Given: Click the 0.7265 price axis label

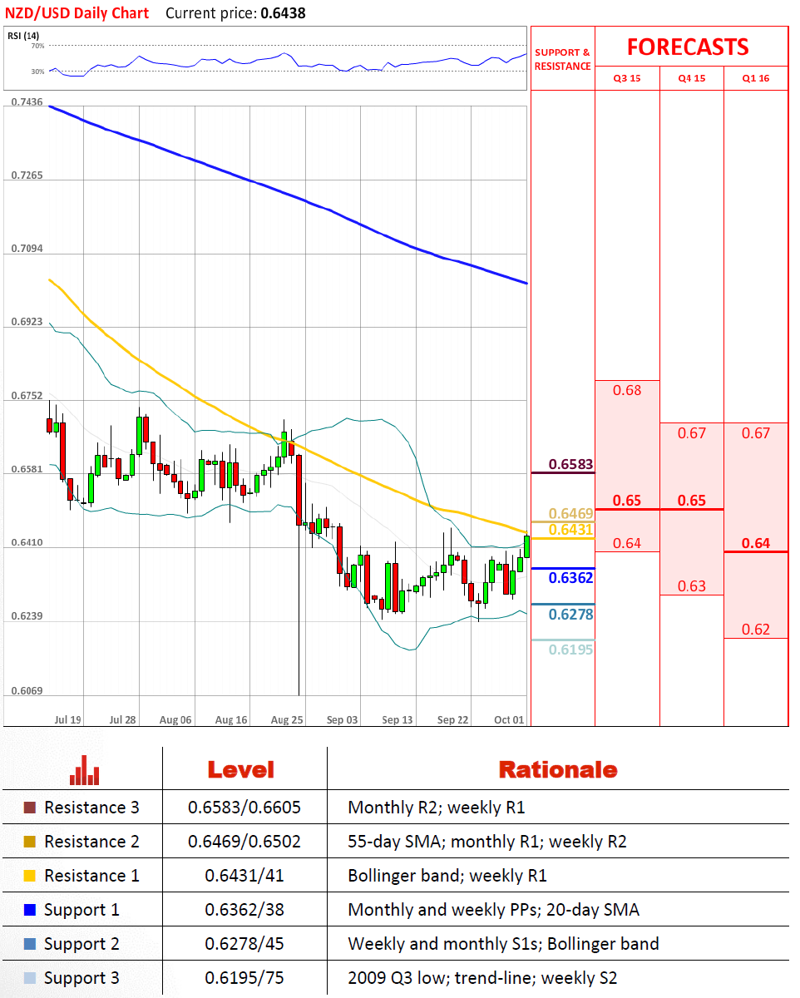Looking at the screenshot, I should click(x=27, y=175).
